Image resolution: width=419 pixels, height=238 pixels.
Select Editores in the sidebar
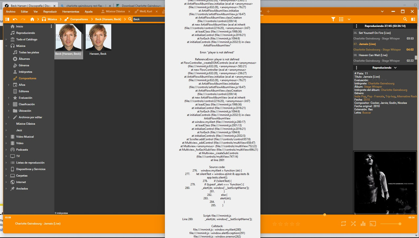[x=24, y=91]
